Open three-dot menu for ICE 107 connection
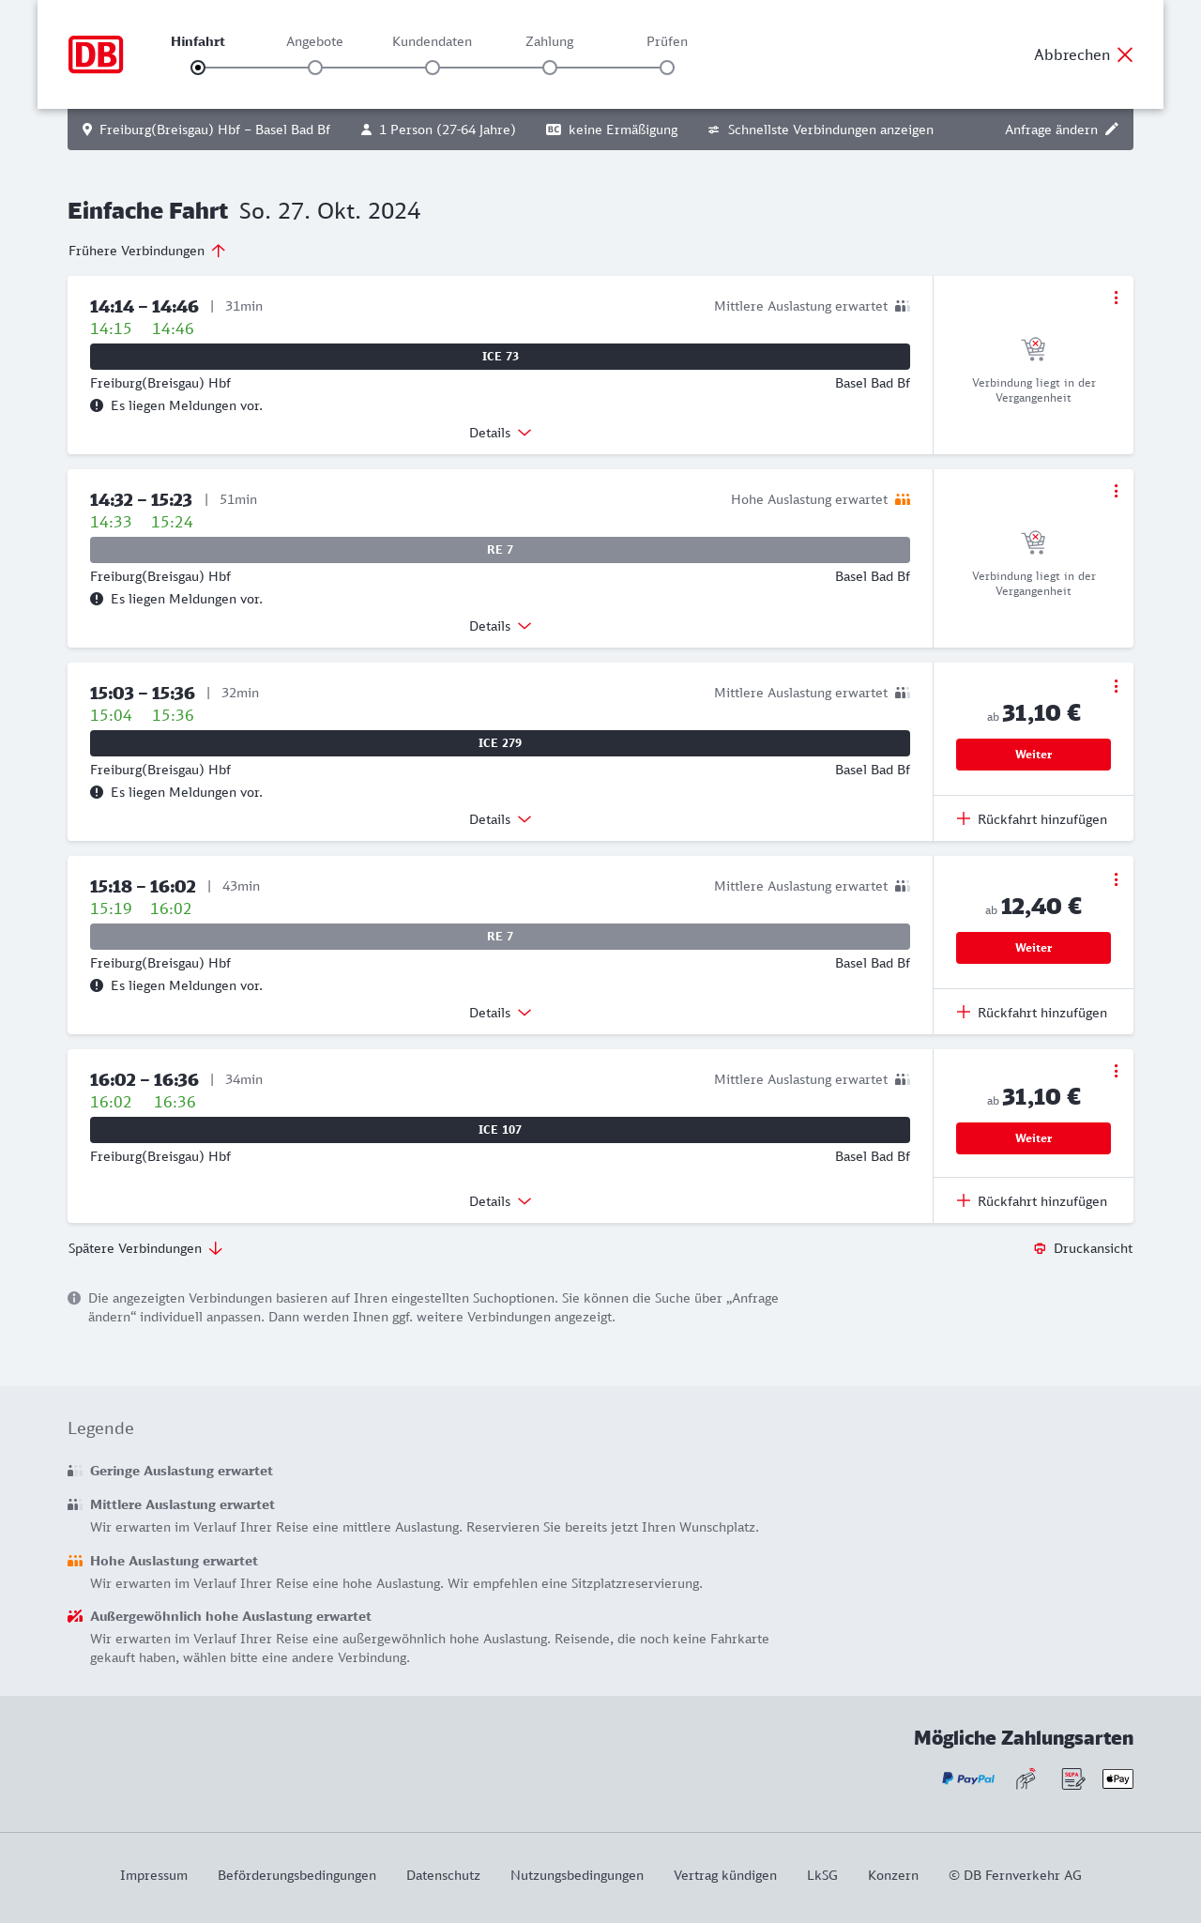Image resolution: width=1201 pixels, height=1923 pixels. 1116,1071
